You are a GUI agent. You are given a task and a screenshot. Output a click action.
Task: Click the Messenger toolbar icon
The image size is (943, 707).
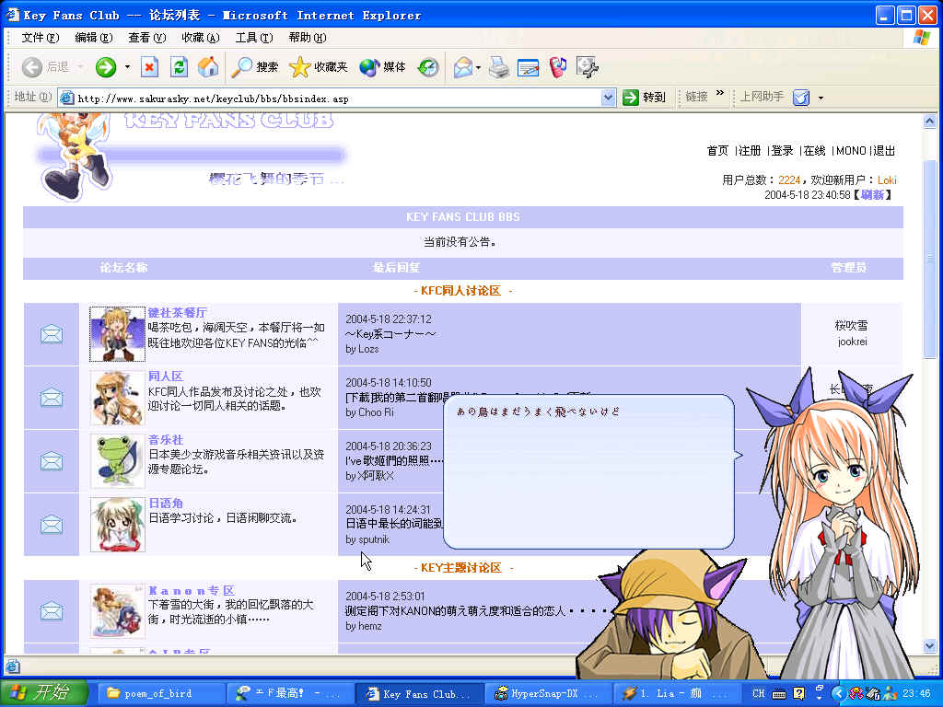(x=558, y=66)
